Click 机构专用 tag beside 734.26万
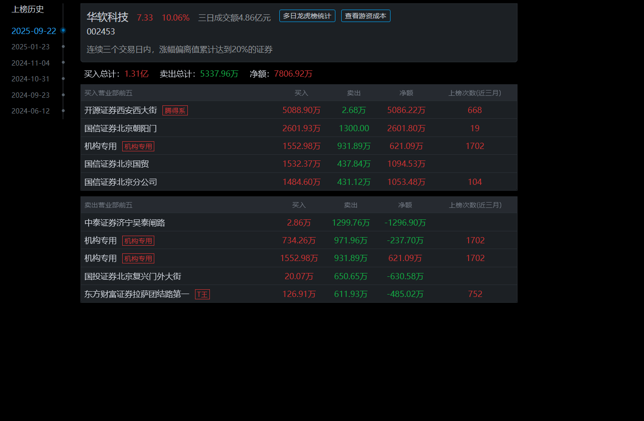The height and width of the screenshot is (421, 644). (138, 241)
